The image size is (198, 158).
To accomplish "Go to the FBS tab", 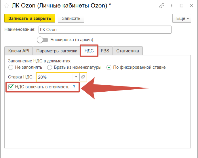I will [105, 51].
